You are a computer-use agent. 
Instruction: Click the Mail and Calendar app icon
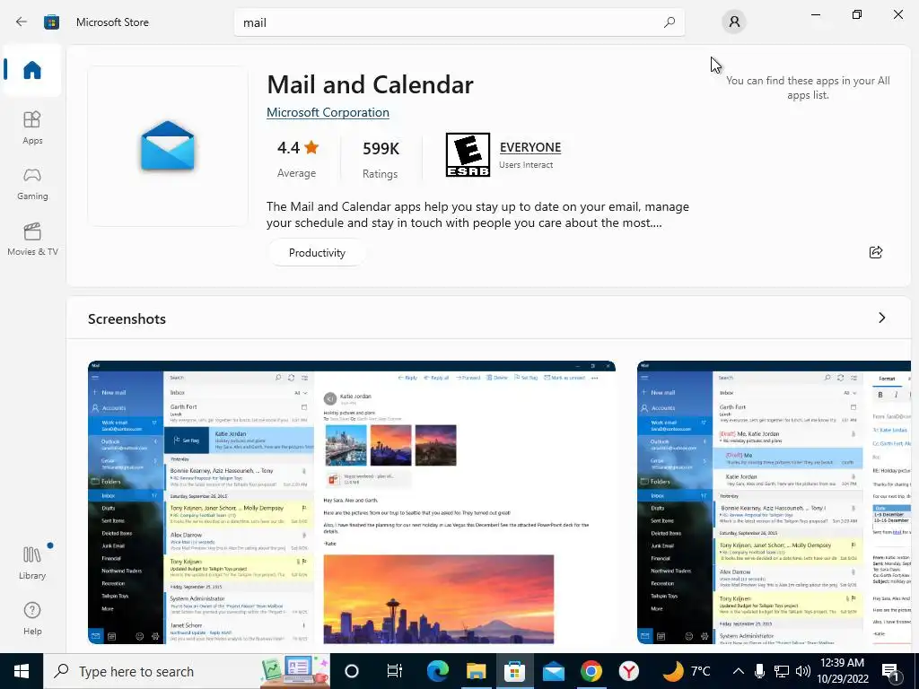pos(168,146)
